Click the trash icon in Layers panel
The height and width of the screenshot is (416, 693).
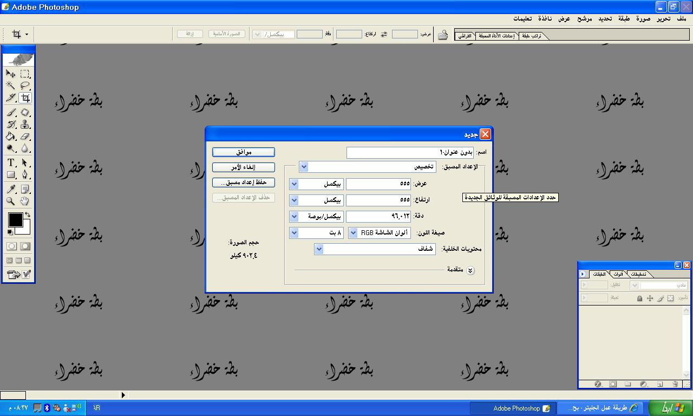675,384
